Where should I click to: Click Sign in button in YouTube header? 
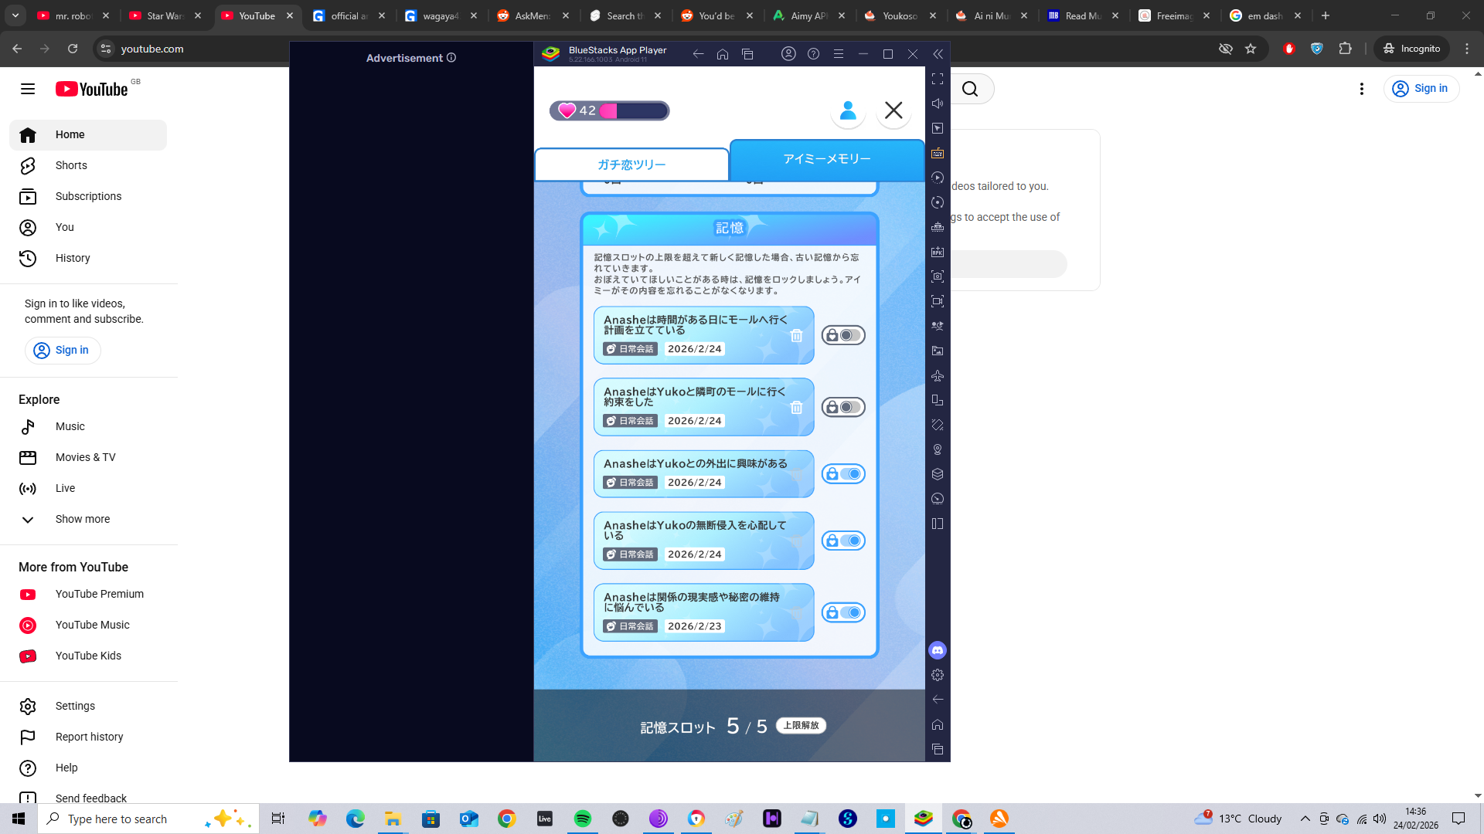click(x=1421, y=89)
